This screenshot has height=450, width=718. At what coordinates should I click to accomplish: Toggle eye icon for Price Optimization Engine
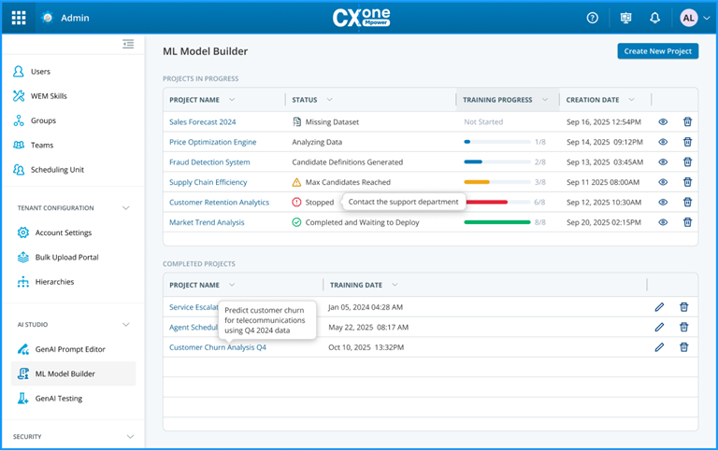pos(663,142)
